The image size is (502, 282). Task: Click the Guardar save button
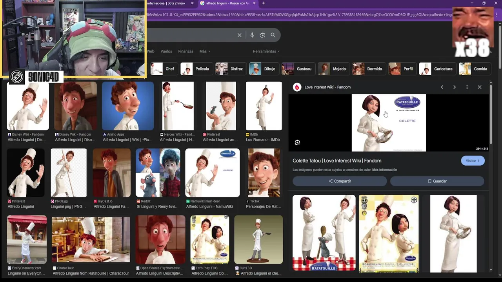437,181
